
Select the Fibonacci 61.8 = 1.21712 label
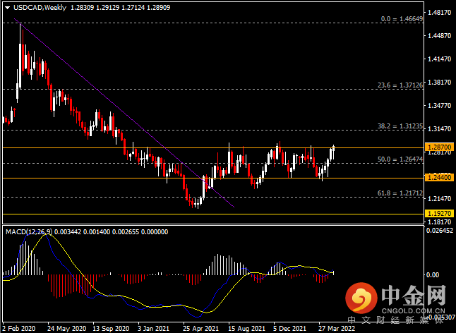(x=400, y=193)
